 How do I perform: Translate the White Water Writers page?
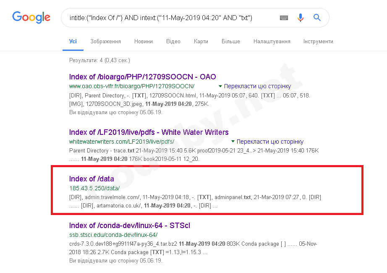[270, 142]
